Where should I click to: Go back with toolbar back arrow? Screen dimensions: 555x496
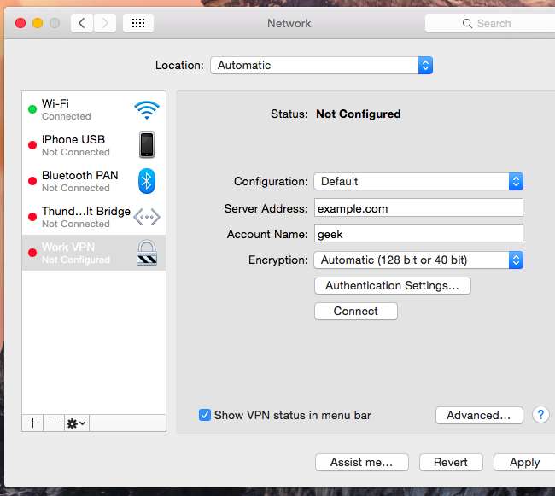coord(82,23)
